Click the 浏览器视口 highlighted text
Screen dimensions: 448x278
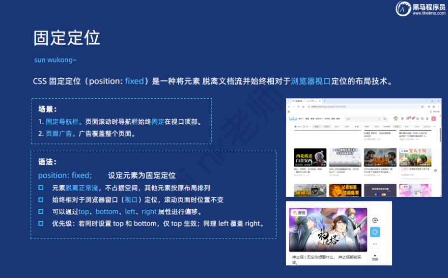click(x=311, y=81)
